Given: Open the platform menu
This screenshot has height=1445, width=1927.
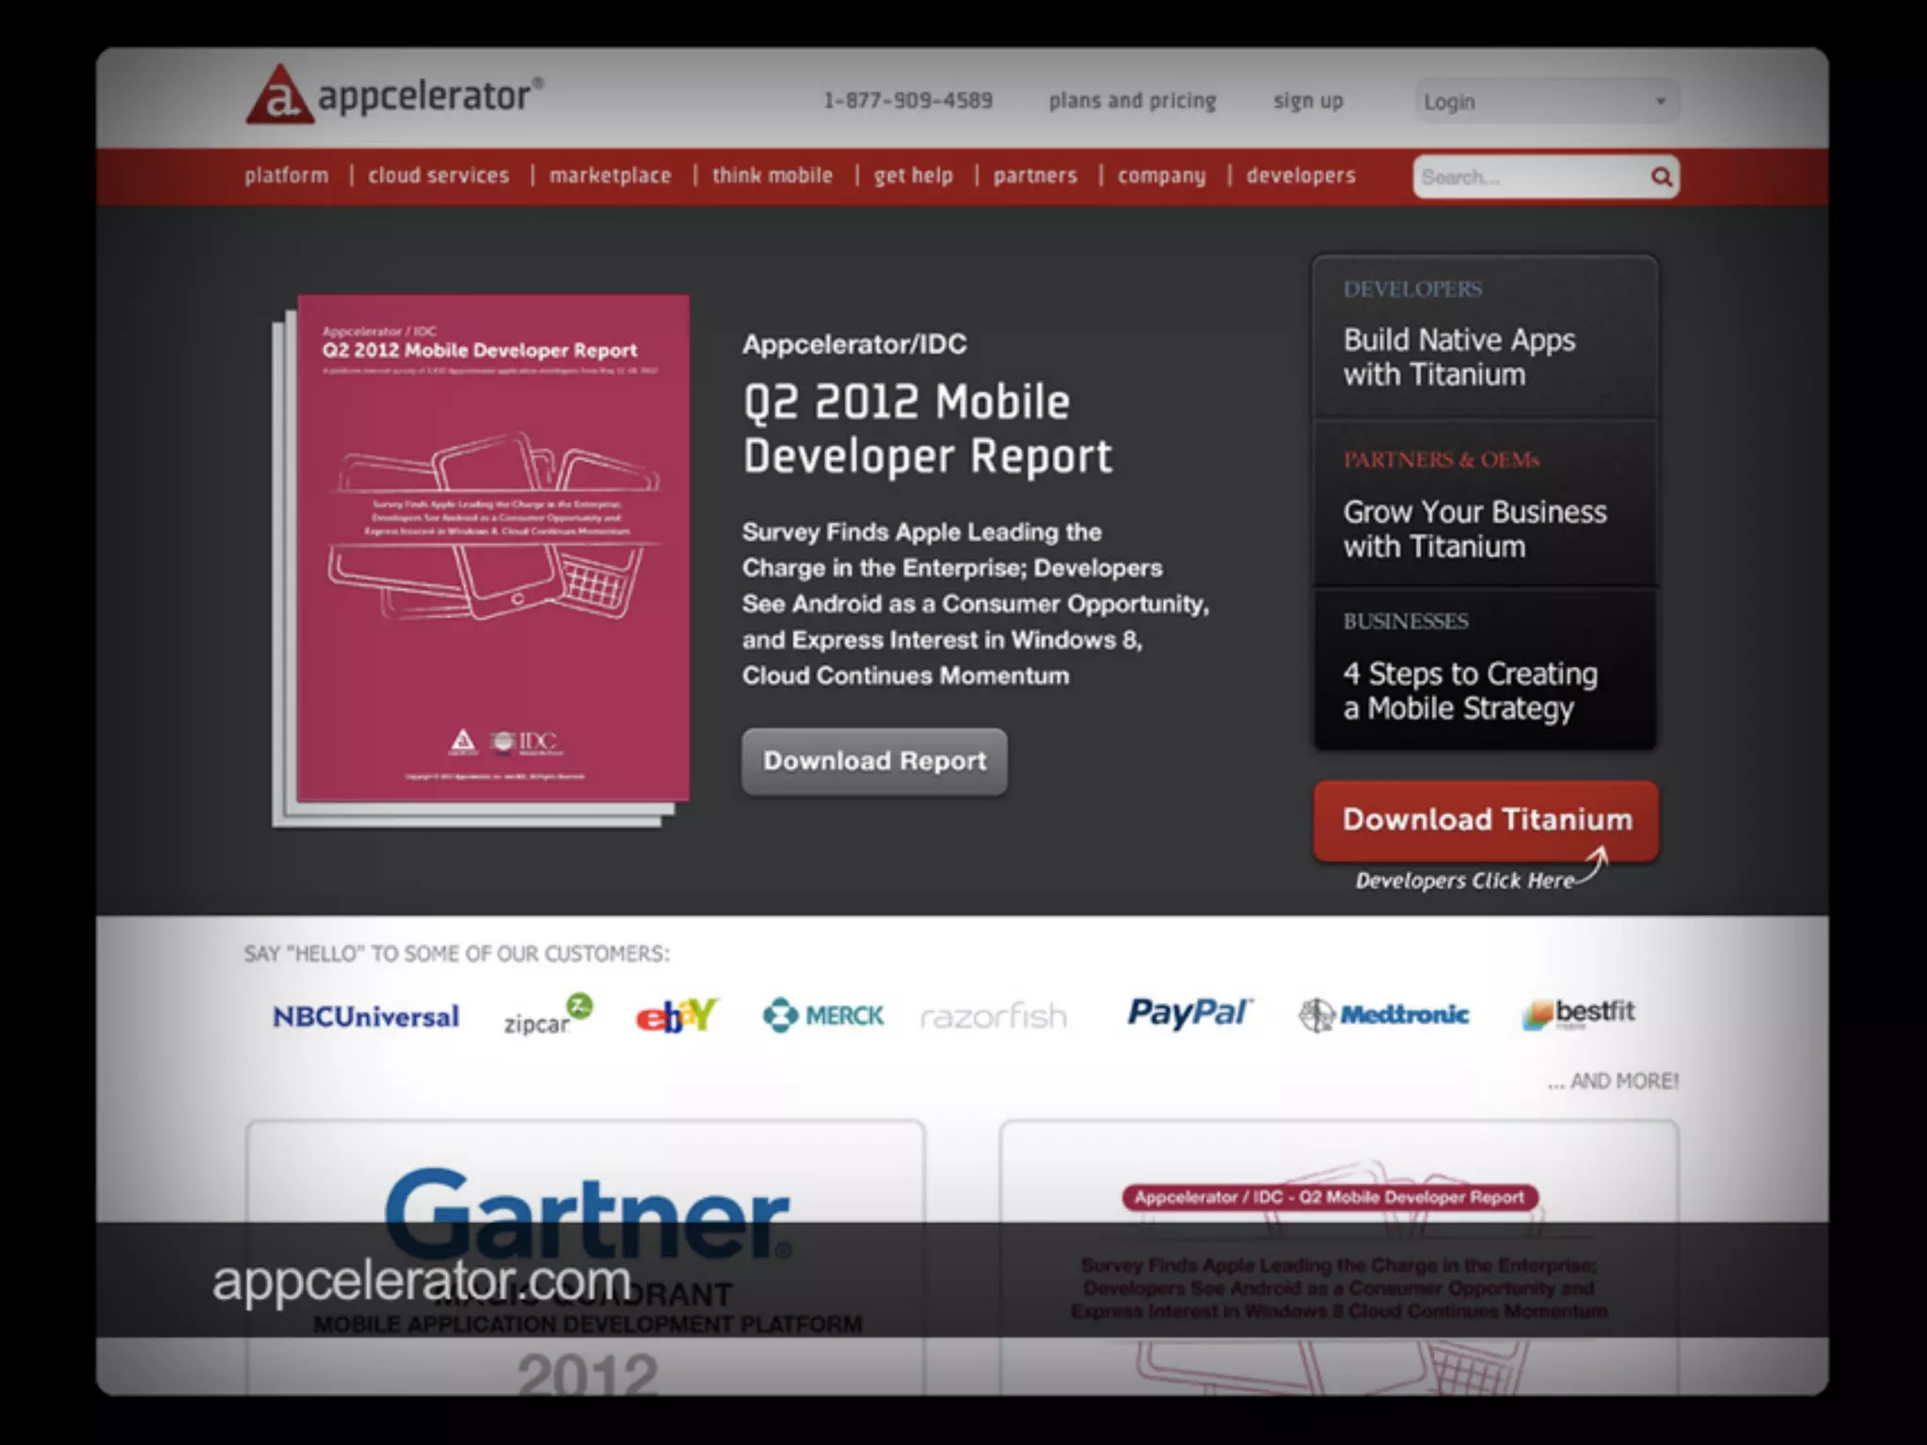Looking at the screenshot, I should [x=287, y=176].
